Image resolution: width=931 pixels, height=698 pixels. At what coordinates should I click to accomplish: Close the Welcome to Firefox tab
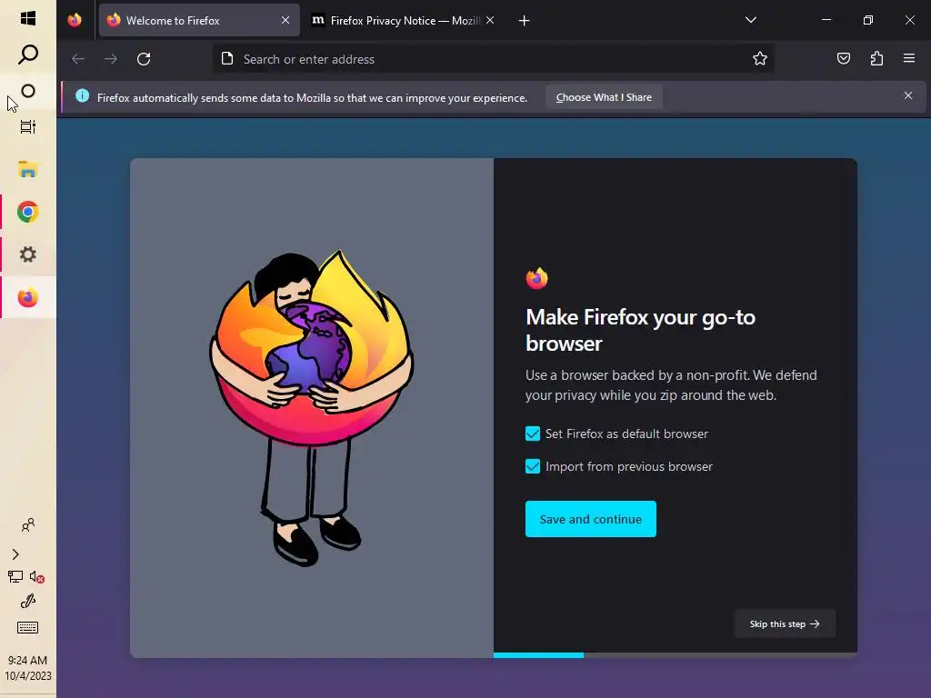(285, 20)
